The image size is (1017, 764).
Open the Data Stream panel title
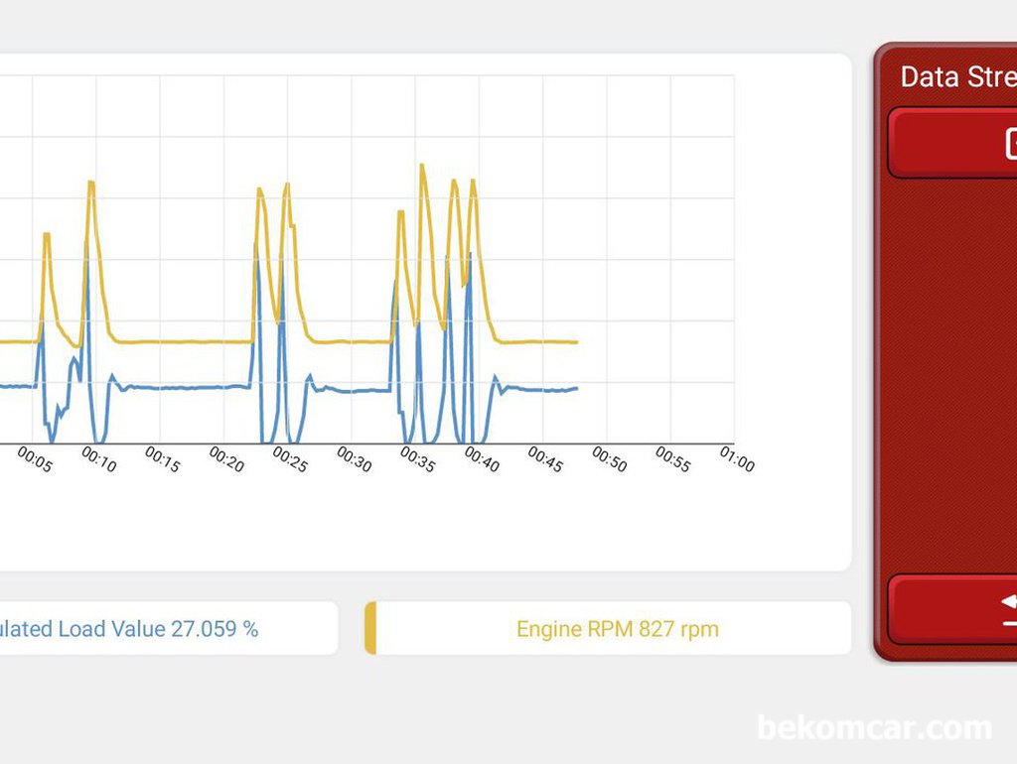pos(958,76)
